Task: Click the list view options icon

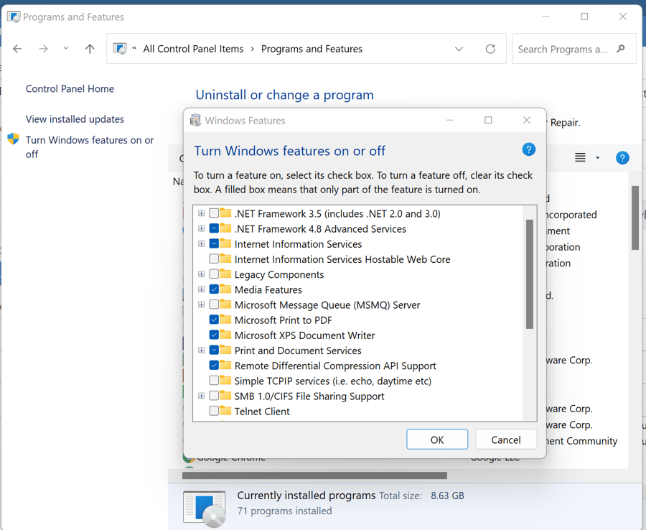Action: pyautogui.click(x=580, y=157)
